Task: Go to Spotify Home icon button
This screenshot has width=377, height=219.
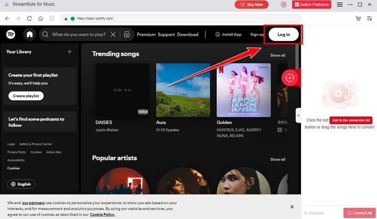Action: [x=30, y=34]
